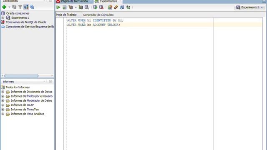Select the Experimento1 editor tab
Screen dimensions: 267x150
(x=108, y=1)
